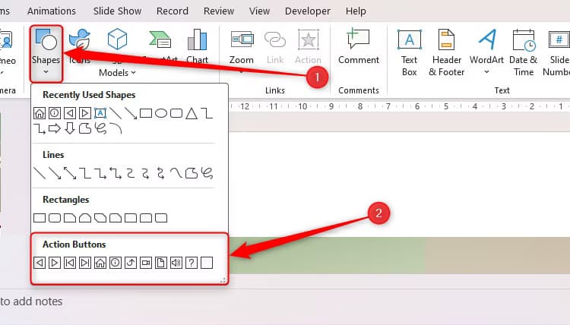The width and height of the screenshot is (570, 325).
Task: Expand the 3D Models dropdown arrow
Action: (x=134, y=73)
